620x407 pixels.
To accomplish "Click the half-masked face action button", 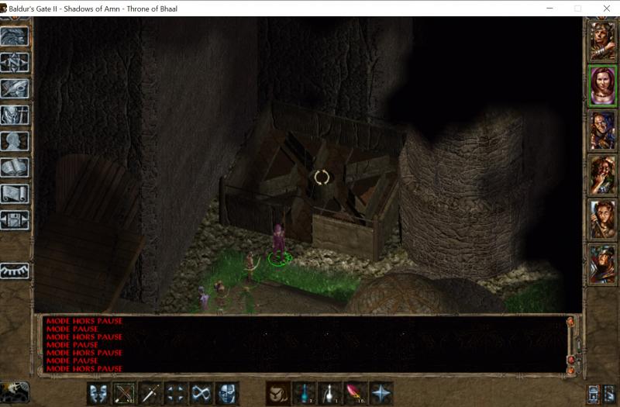I will pos(226,394).
